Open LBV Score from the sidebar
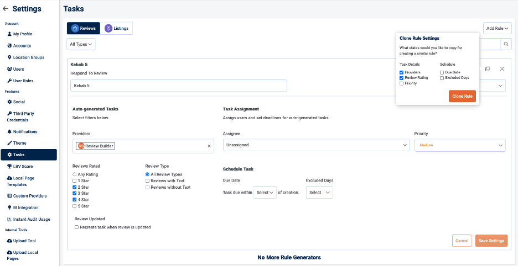 [x=23, y=166]
